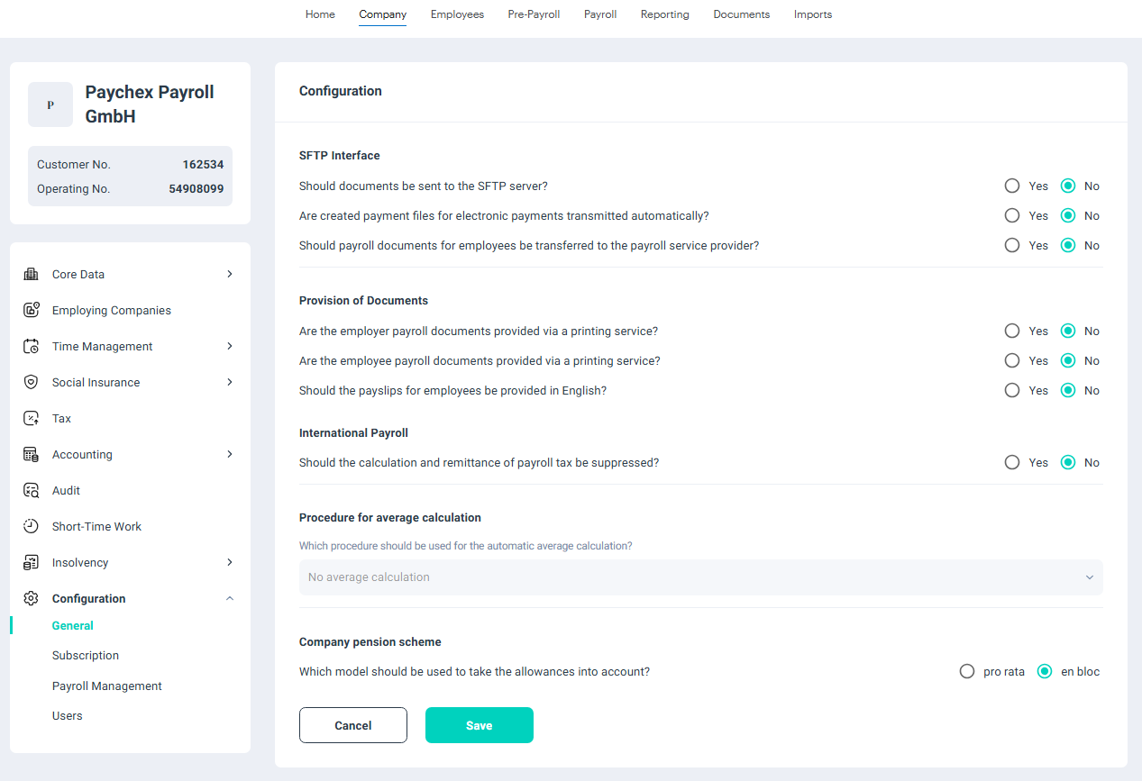The image size is (1142, 781).
Task: Click the Core Data building icon
Action: click(x=31, y=274)
